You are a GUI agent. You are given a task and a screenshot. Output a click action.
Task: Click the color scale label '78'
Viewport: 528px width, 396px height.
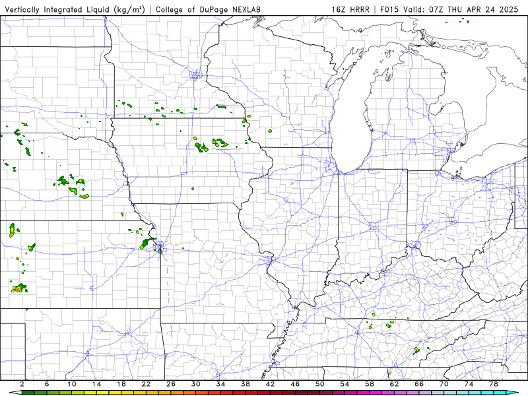point(494,384)
